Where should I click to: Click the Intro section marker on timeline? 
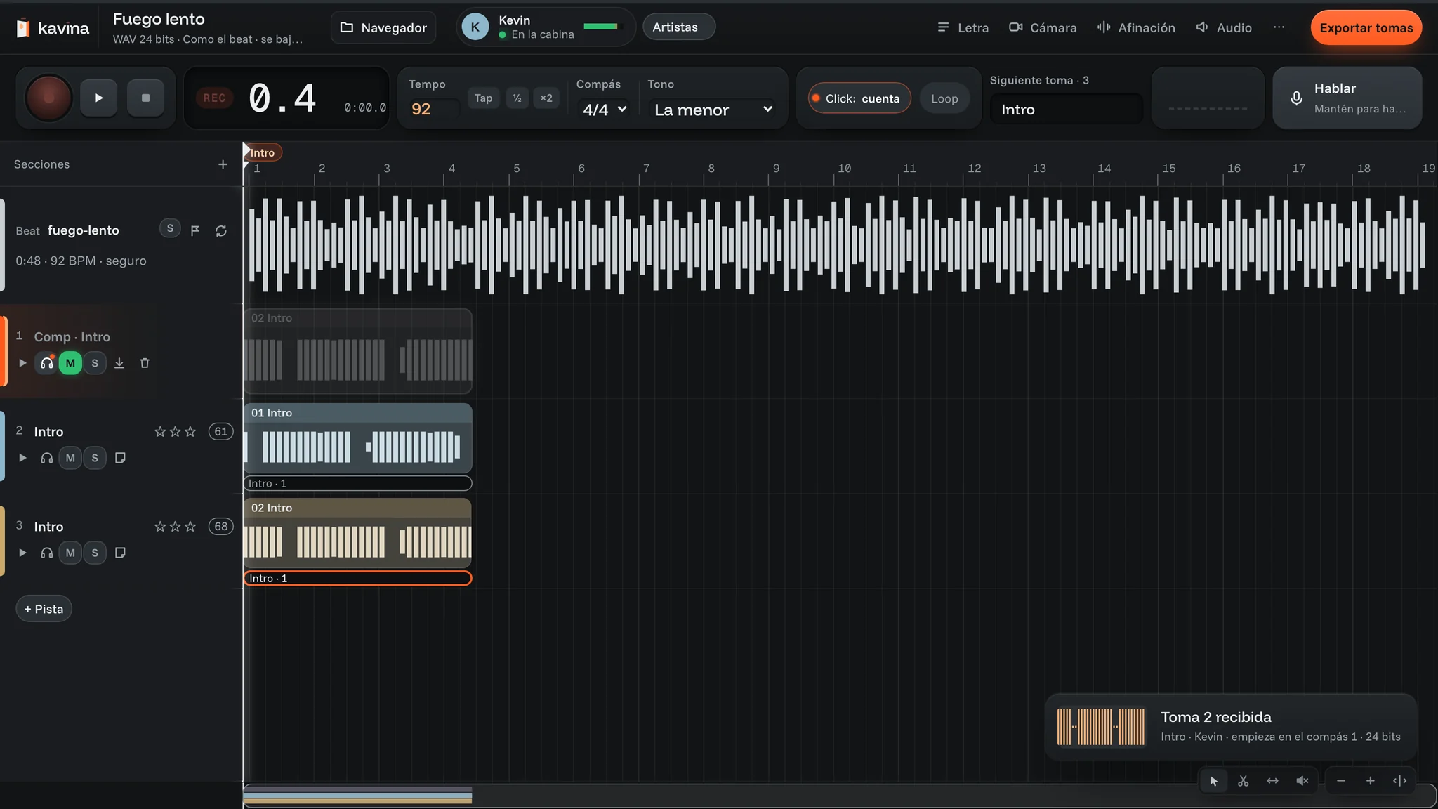click(x=264, y=152)
